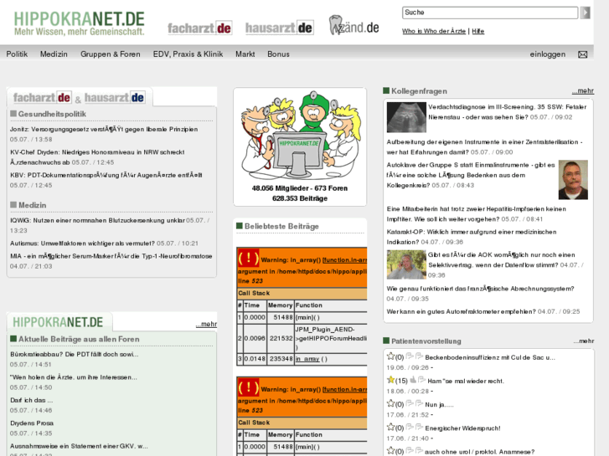This screenshot has width=609, height=456.
Task: Click inside the Suche search field
Action: [490, 13]
